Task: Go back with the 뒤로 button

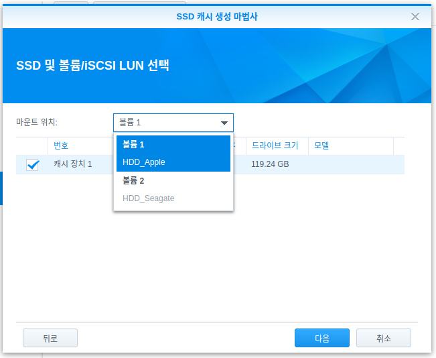Action: (50, 338)
